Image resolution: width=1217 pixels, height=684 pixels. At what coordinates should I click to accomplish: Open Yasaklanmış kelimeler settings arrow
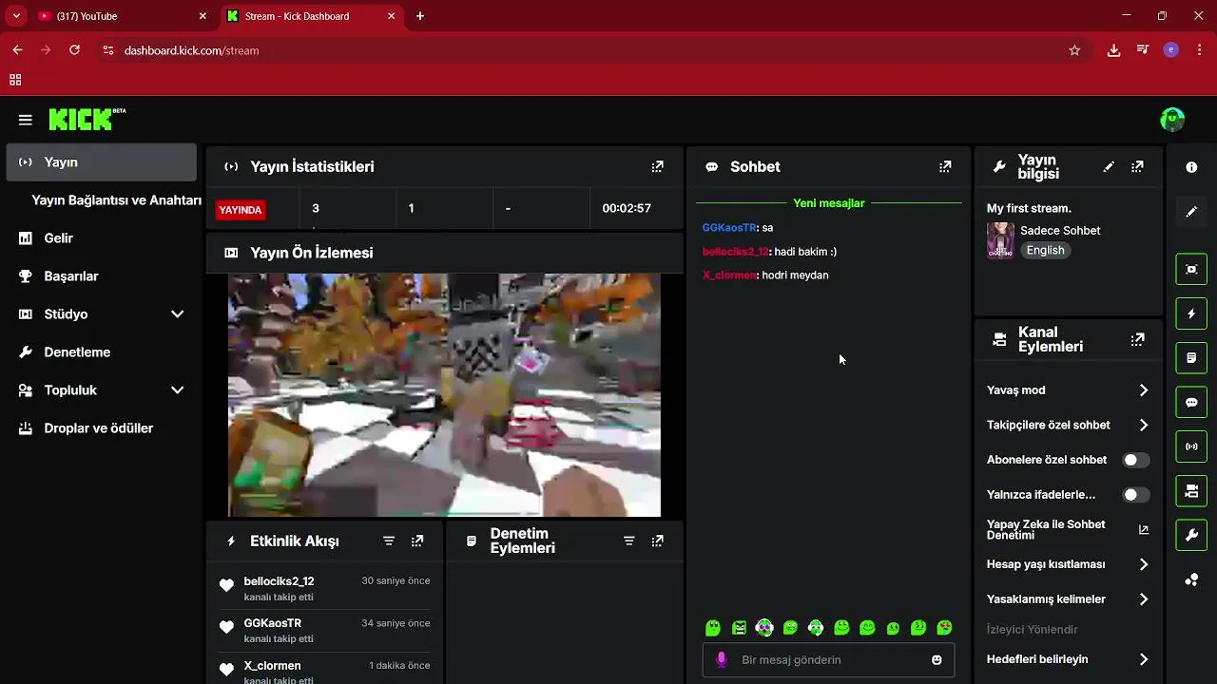1144,599
